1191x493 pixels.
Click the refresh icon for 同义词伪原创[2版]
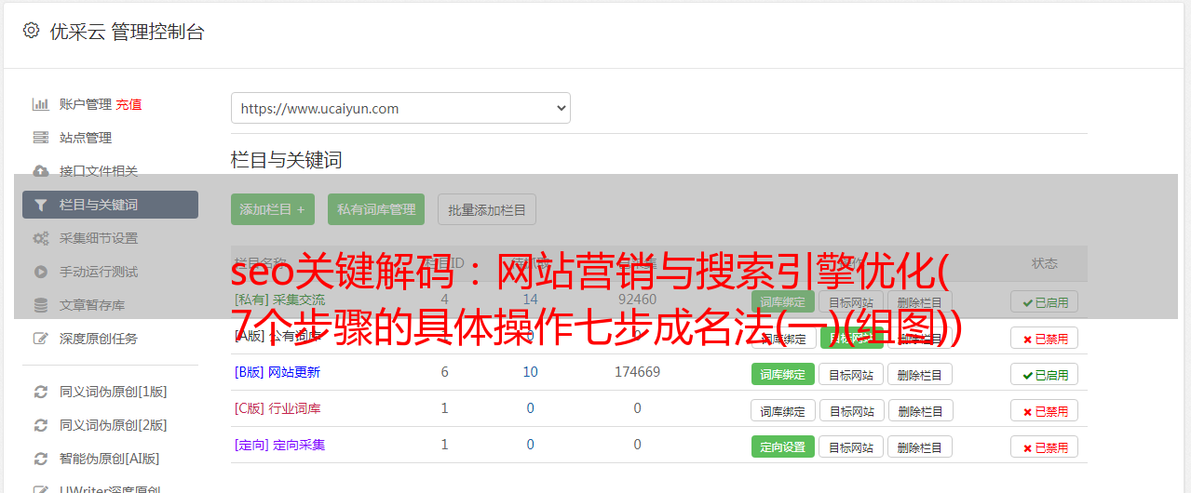[x=41, y=425]
